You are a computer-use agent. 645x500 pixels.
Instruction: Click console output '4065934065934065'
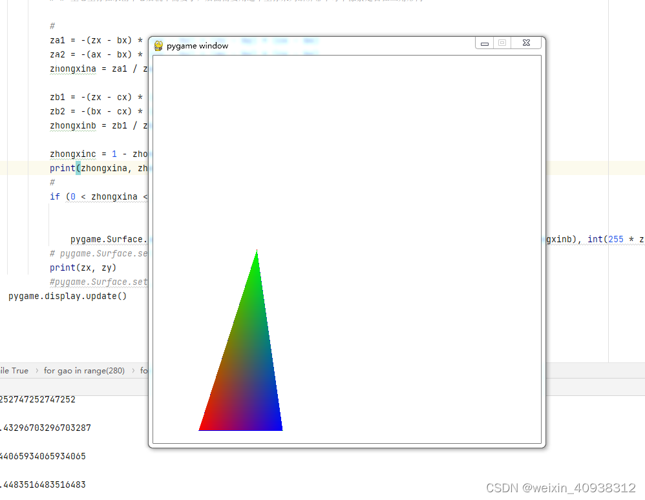(43, 456)
